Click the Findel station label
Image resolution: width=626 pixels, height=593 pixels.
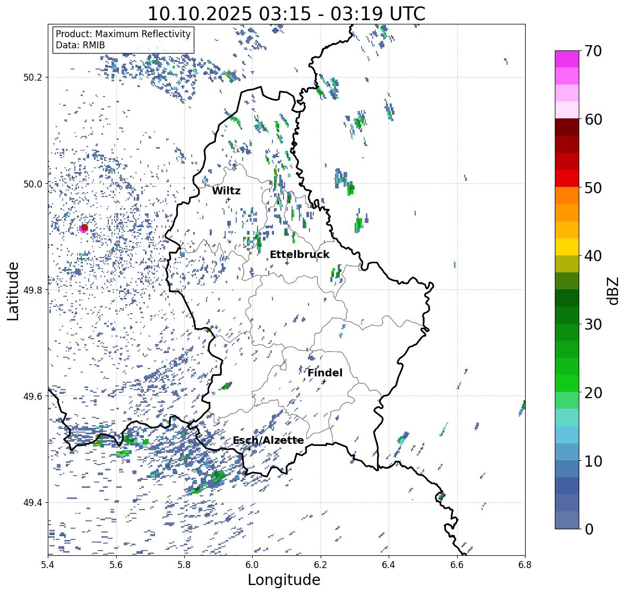tap(325, 373)
